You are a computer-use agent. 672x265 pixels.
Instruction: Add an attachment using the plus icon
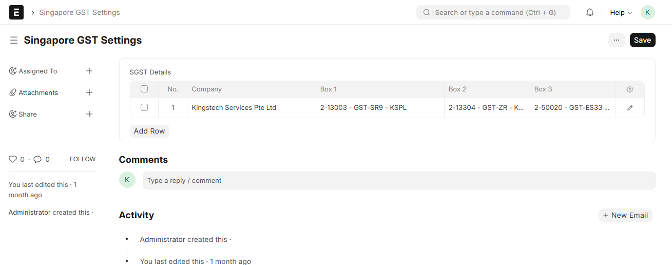[x=89, y=93]
